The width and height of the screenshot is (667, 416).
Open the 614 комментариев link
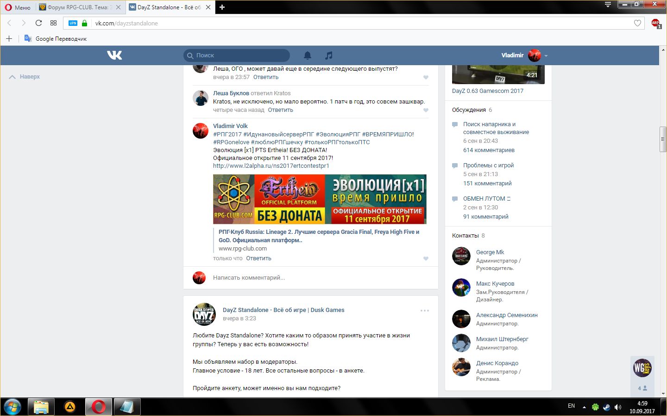point(489,150)
